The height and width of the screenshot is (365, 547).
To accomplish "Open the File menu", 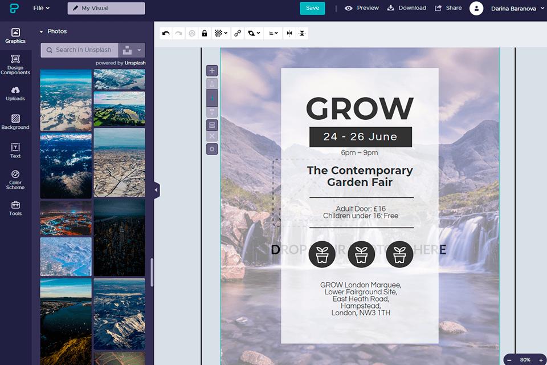I will [x=41, y=8].
